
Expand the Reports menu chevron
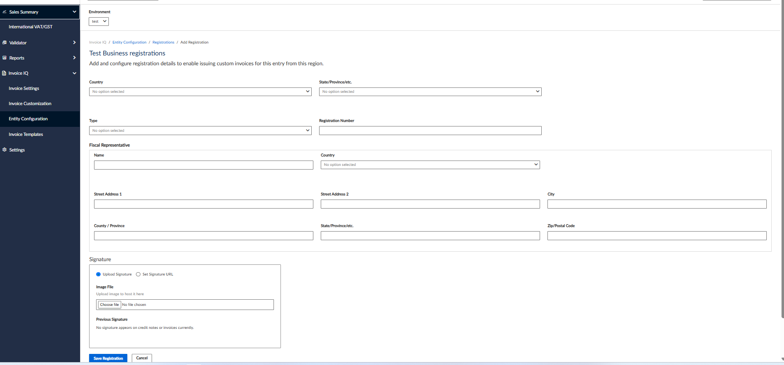point(74,58)
